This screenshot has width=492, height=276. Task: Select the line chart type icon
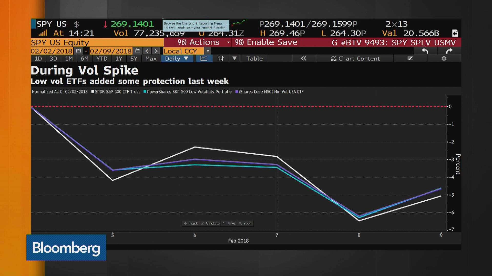204,59
